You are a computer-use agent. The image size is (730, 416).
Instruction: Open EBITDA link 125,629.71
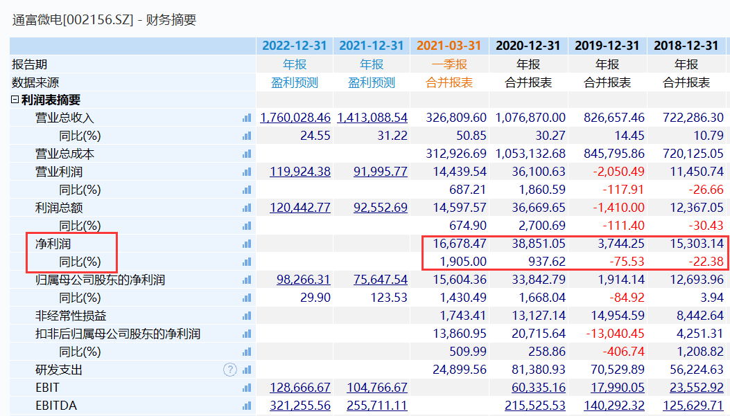click(693, 406)
